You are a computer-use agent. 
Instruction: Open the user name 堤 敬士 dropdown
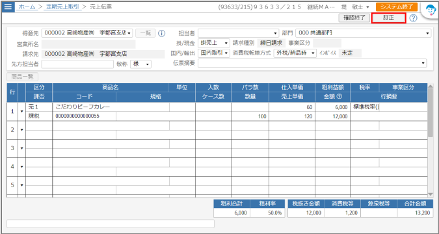[x=355, y=6]
